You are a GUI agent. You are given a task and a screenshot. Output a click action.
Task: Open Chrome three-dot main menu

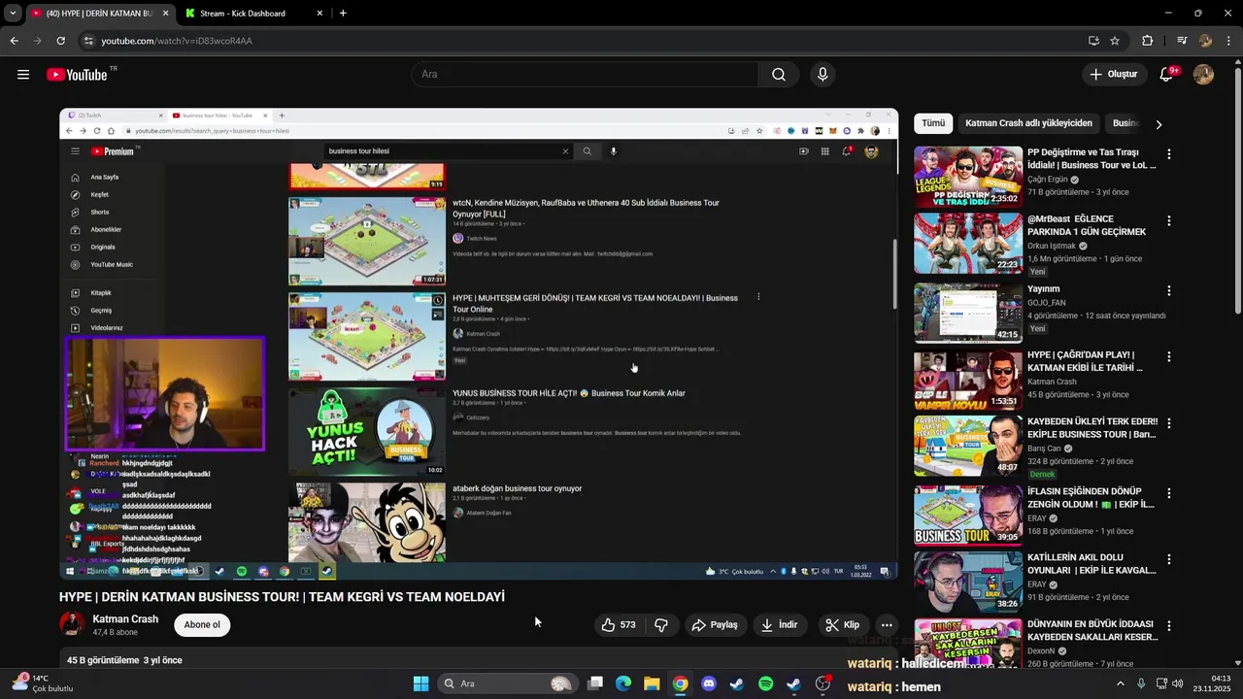click(1229, 41)
